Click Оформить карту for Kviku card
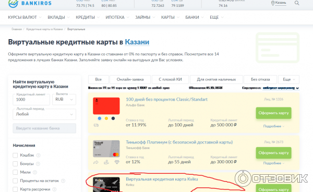Image resolution: width=313 pixels, height=192 pixels. click(x=274, y=188)
